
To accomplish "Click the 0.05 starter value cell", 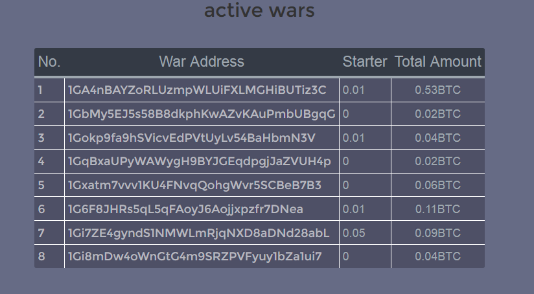I will click(365, 233).
